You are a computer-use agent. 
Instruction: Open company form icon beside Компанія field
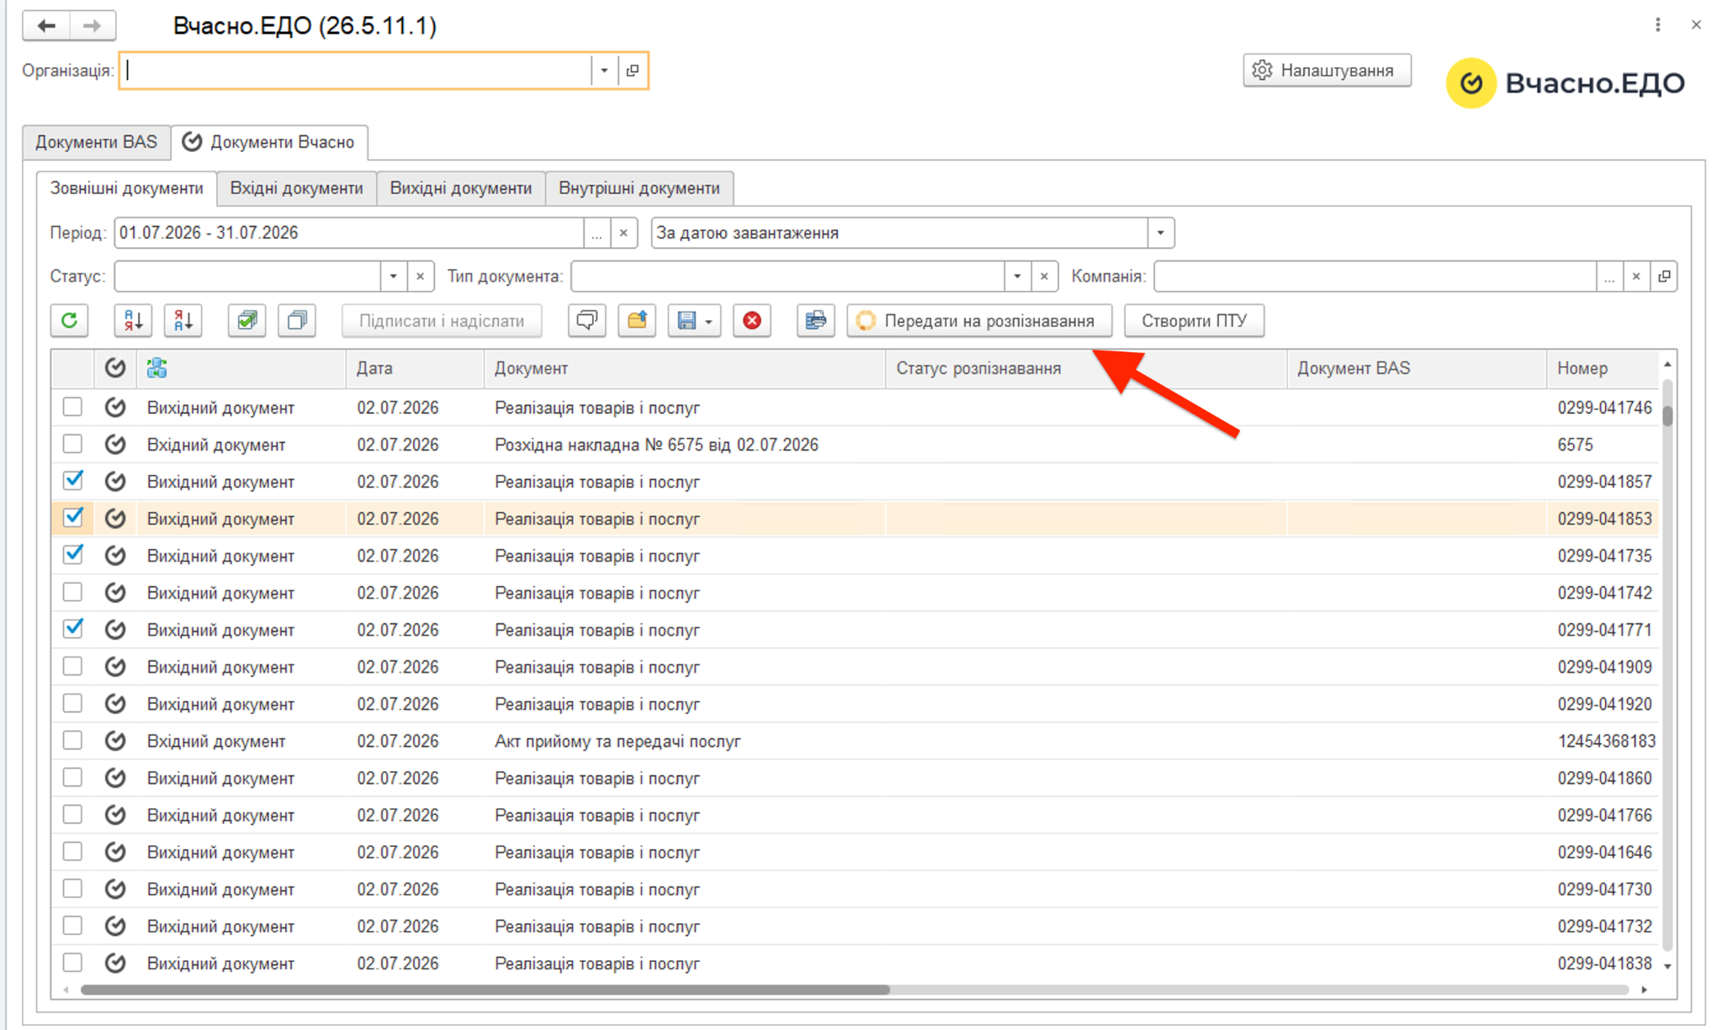[1664, 276]
